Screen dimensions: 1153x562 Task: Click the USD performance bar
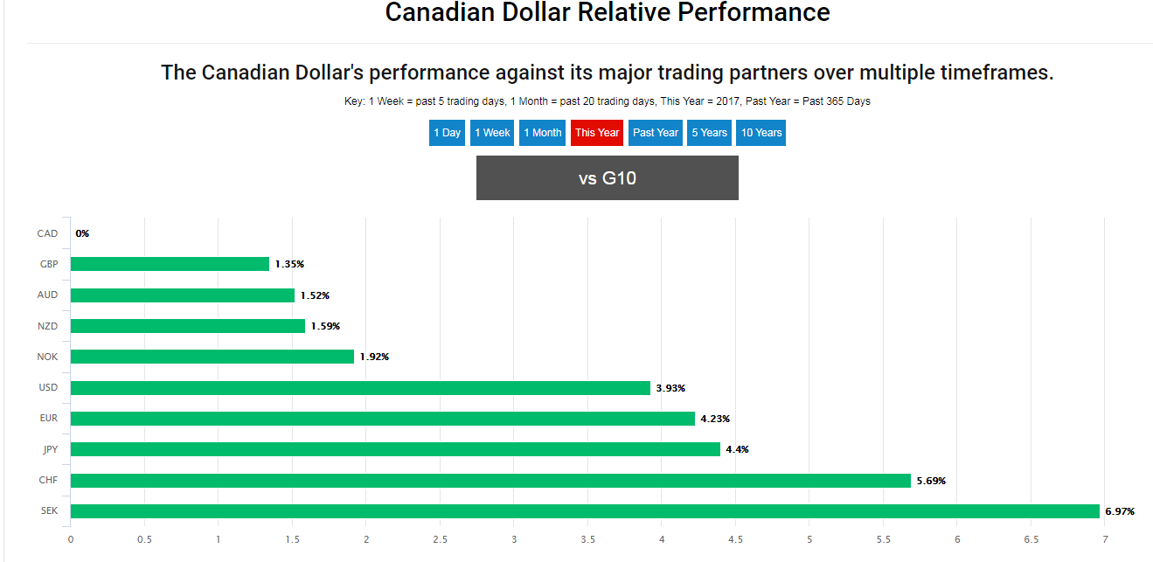click(359, 388)
